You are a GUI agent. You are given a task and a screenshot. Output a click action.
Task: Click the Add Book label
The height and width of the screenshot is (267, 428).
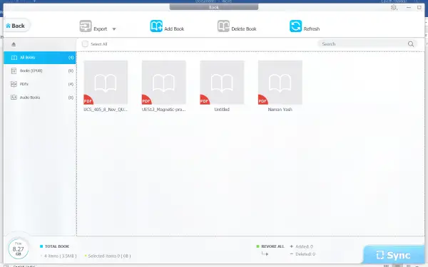(174, 29)
